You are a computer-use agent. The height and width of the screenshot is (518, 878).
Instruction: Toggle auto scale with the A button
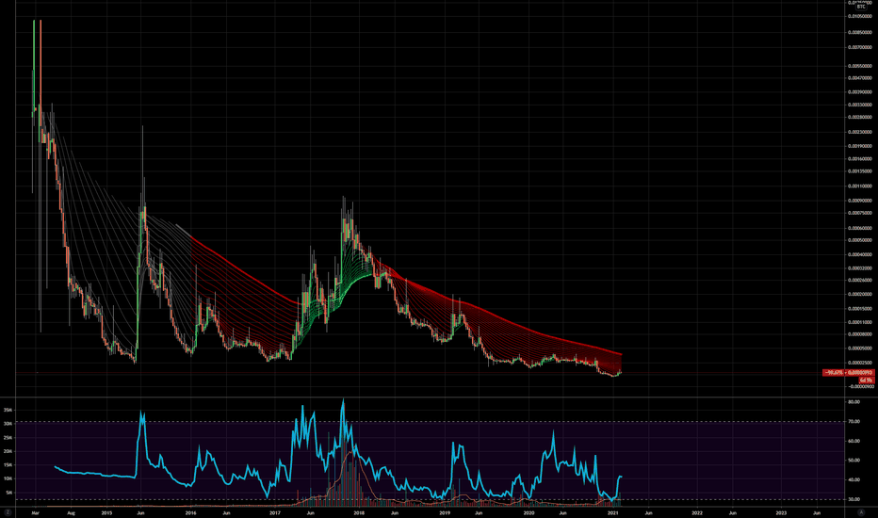861,512
